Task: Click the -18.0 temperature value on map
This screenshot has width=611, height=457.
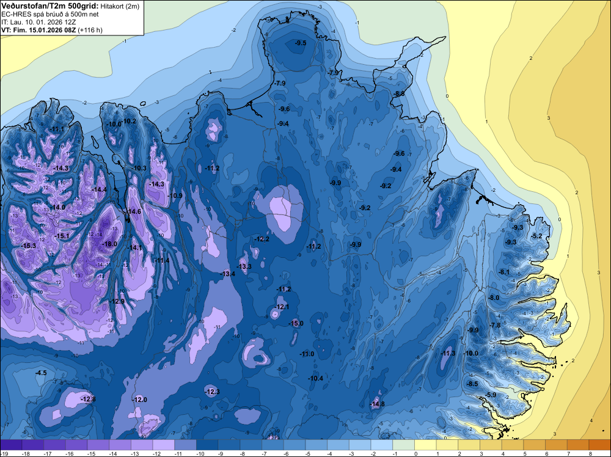Action: click(x=109, y=244)
